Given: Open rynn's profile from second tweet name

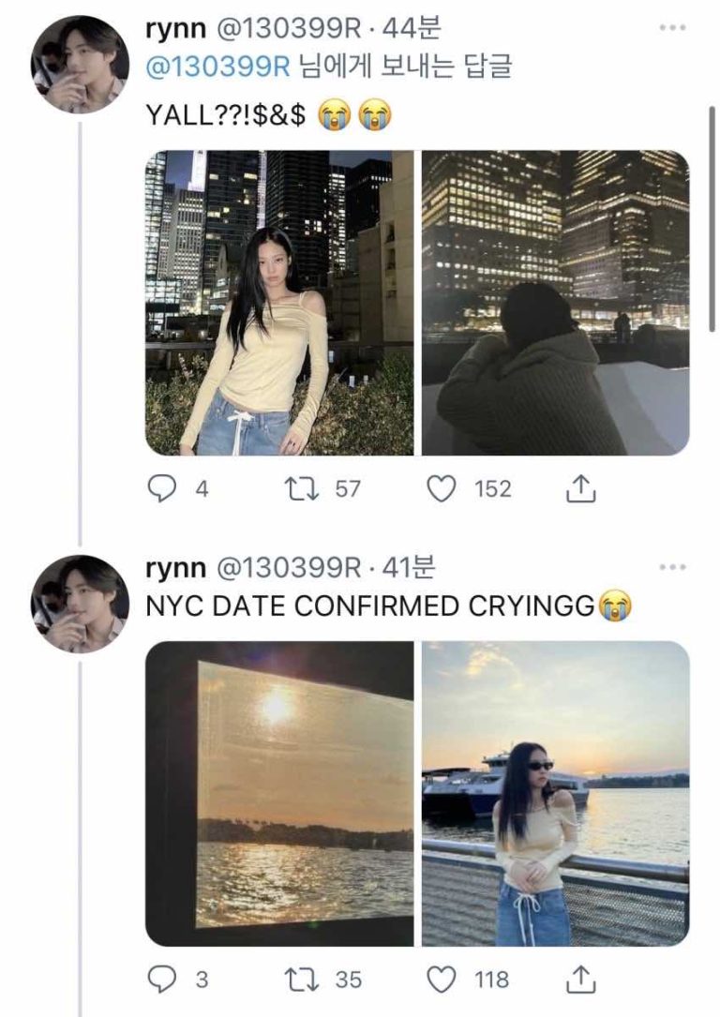Looking at the screenshot, I should (x=176, y=568).
